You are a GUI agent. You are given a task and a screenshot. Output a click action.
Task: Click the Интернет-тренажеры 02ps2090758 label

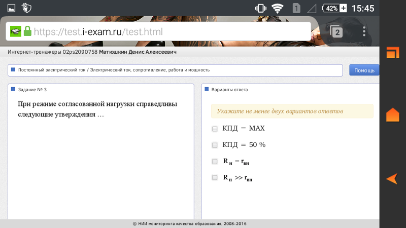point(53,52)
